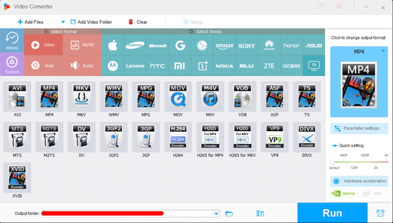Toggle the Hardware acceleration option
Screen dimensions: 393x223
(359, 181)
